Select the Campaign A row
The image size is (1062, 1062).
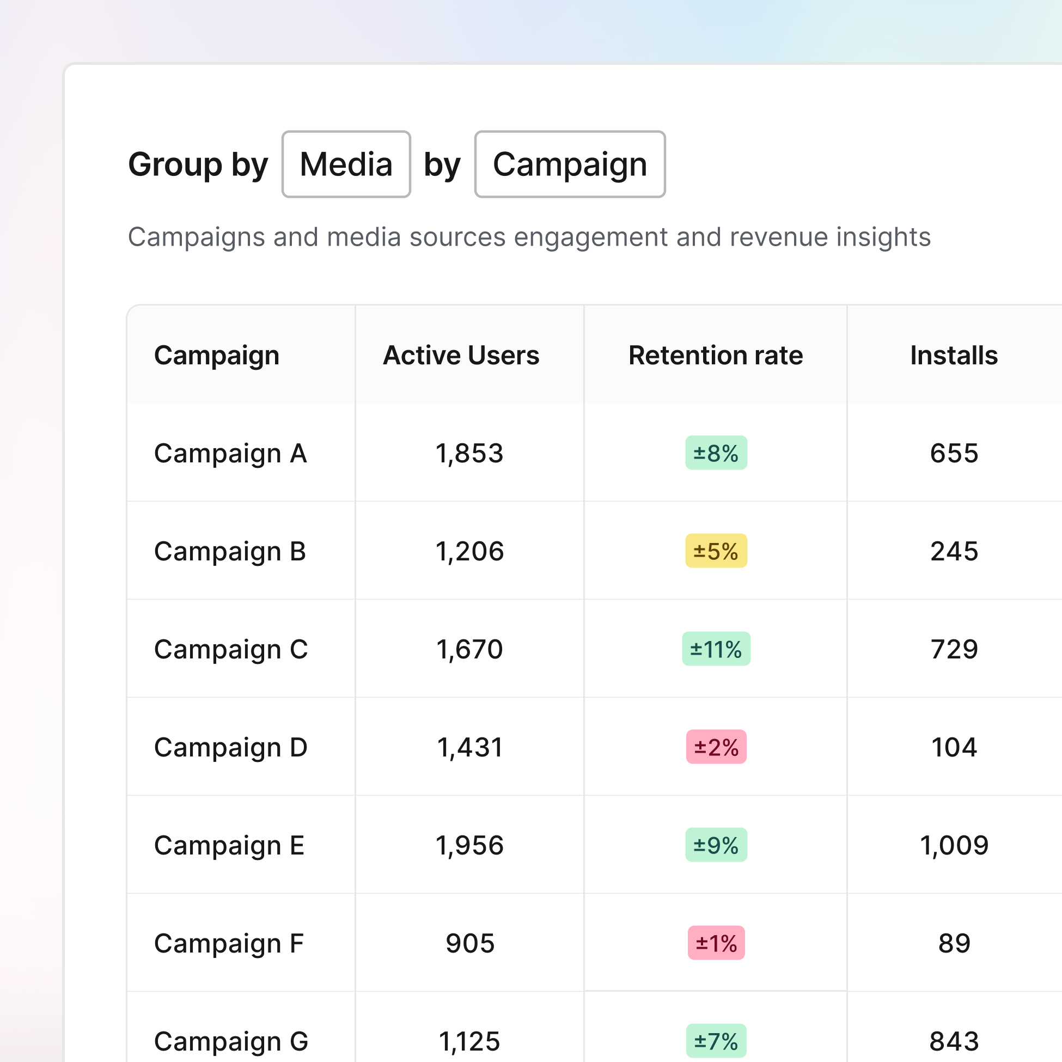click(230, 453)
